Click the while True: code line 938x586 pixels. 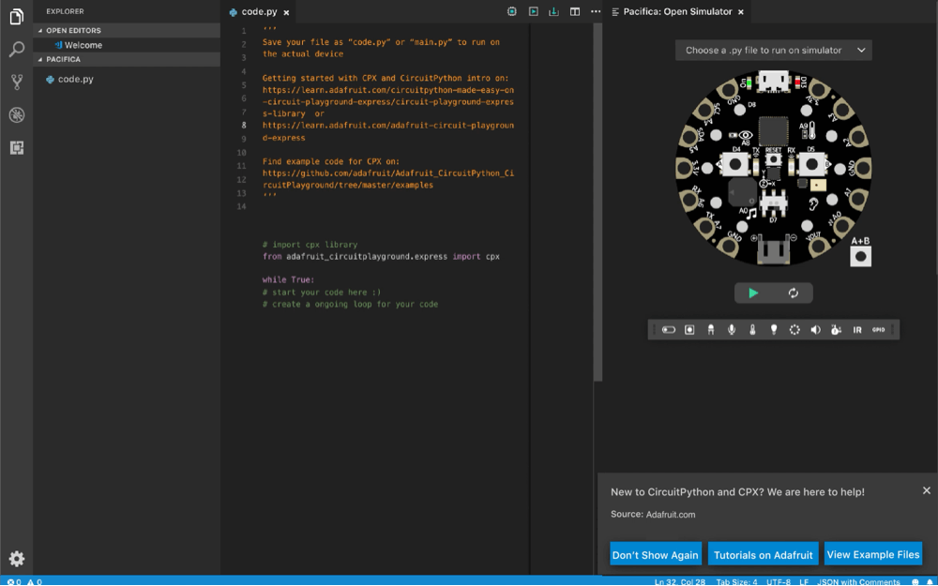(x=288, y=279)
